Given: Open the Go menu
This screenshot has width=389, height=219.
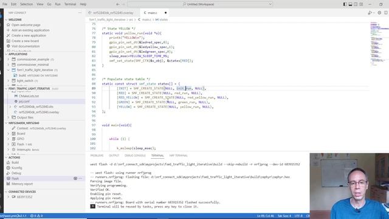Looking at the screenshot, I should (49, 4).
